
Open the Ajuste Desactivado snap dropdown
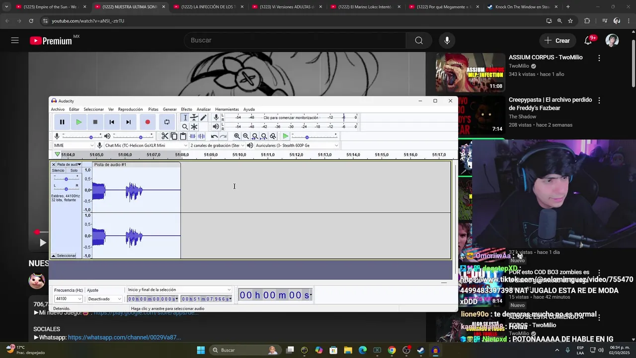(x=104, y=299)
